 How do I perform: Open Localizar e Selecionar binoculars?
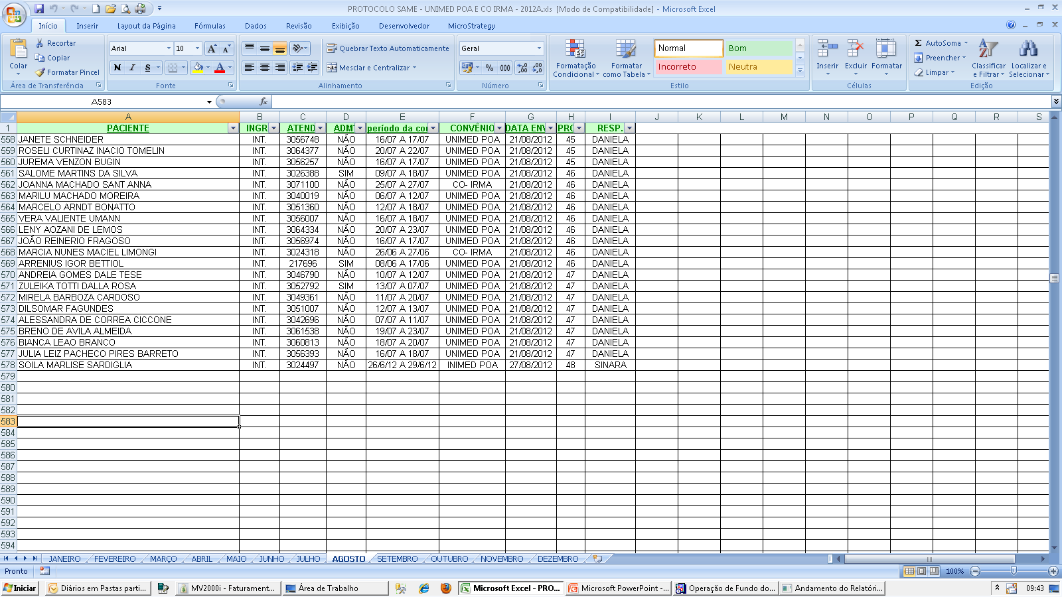(x=1029, y=58)
